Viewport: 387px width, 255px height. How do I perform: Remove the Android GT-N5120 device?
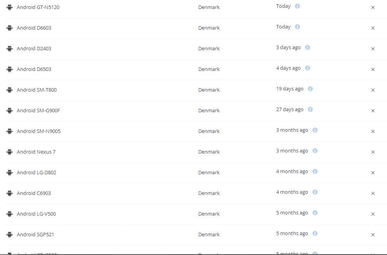(373, 7)
